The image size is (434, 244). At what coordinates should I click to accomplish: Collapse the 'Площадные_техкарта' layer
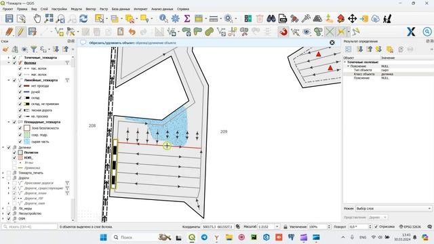[9, 122]
